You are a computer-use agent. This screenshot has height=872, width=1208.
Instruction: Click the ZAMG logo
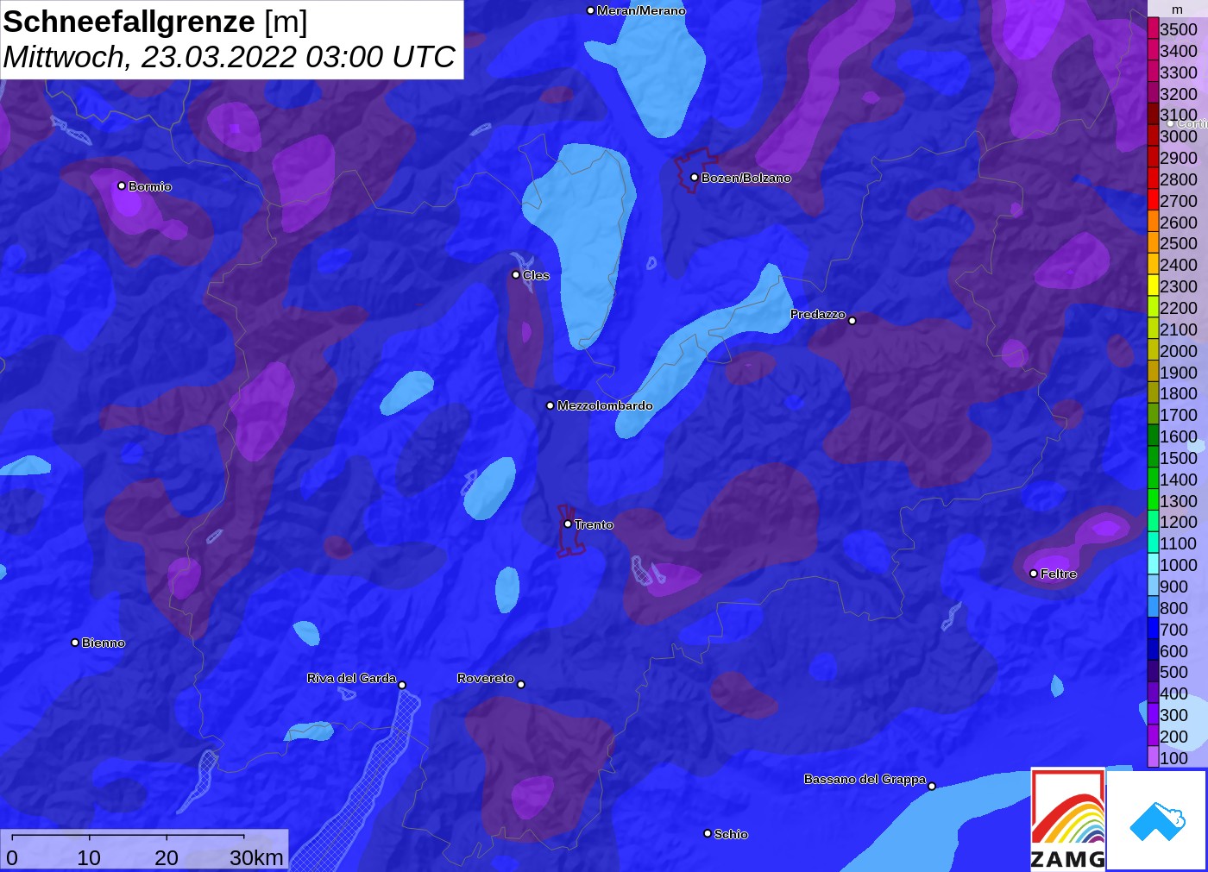pos(1067,819)
